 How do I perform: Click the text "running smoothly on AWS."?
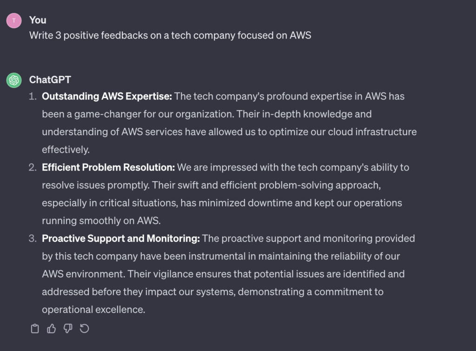coord(101,221)
